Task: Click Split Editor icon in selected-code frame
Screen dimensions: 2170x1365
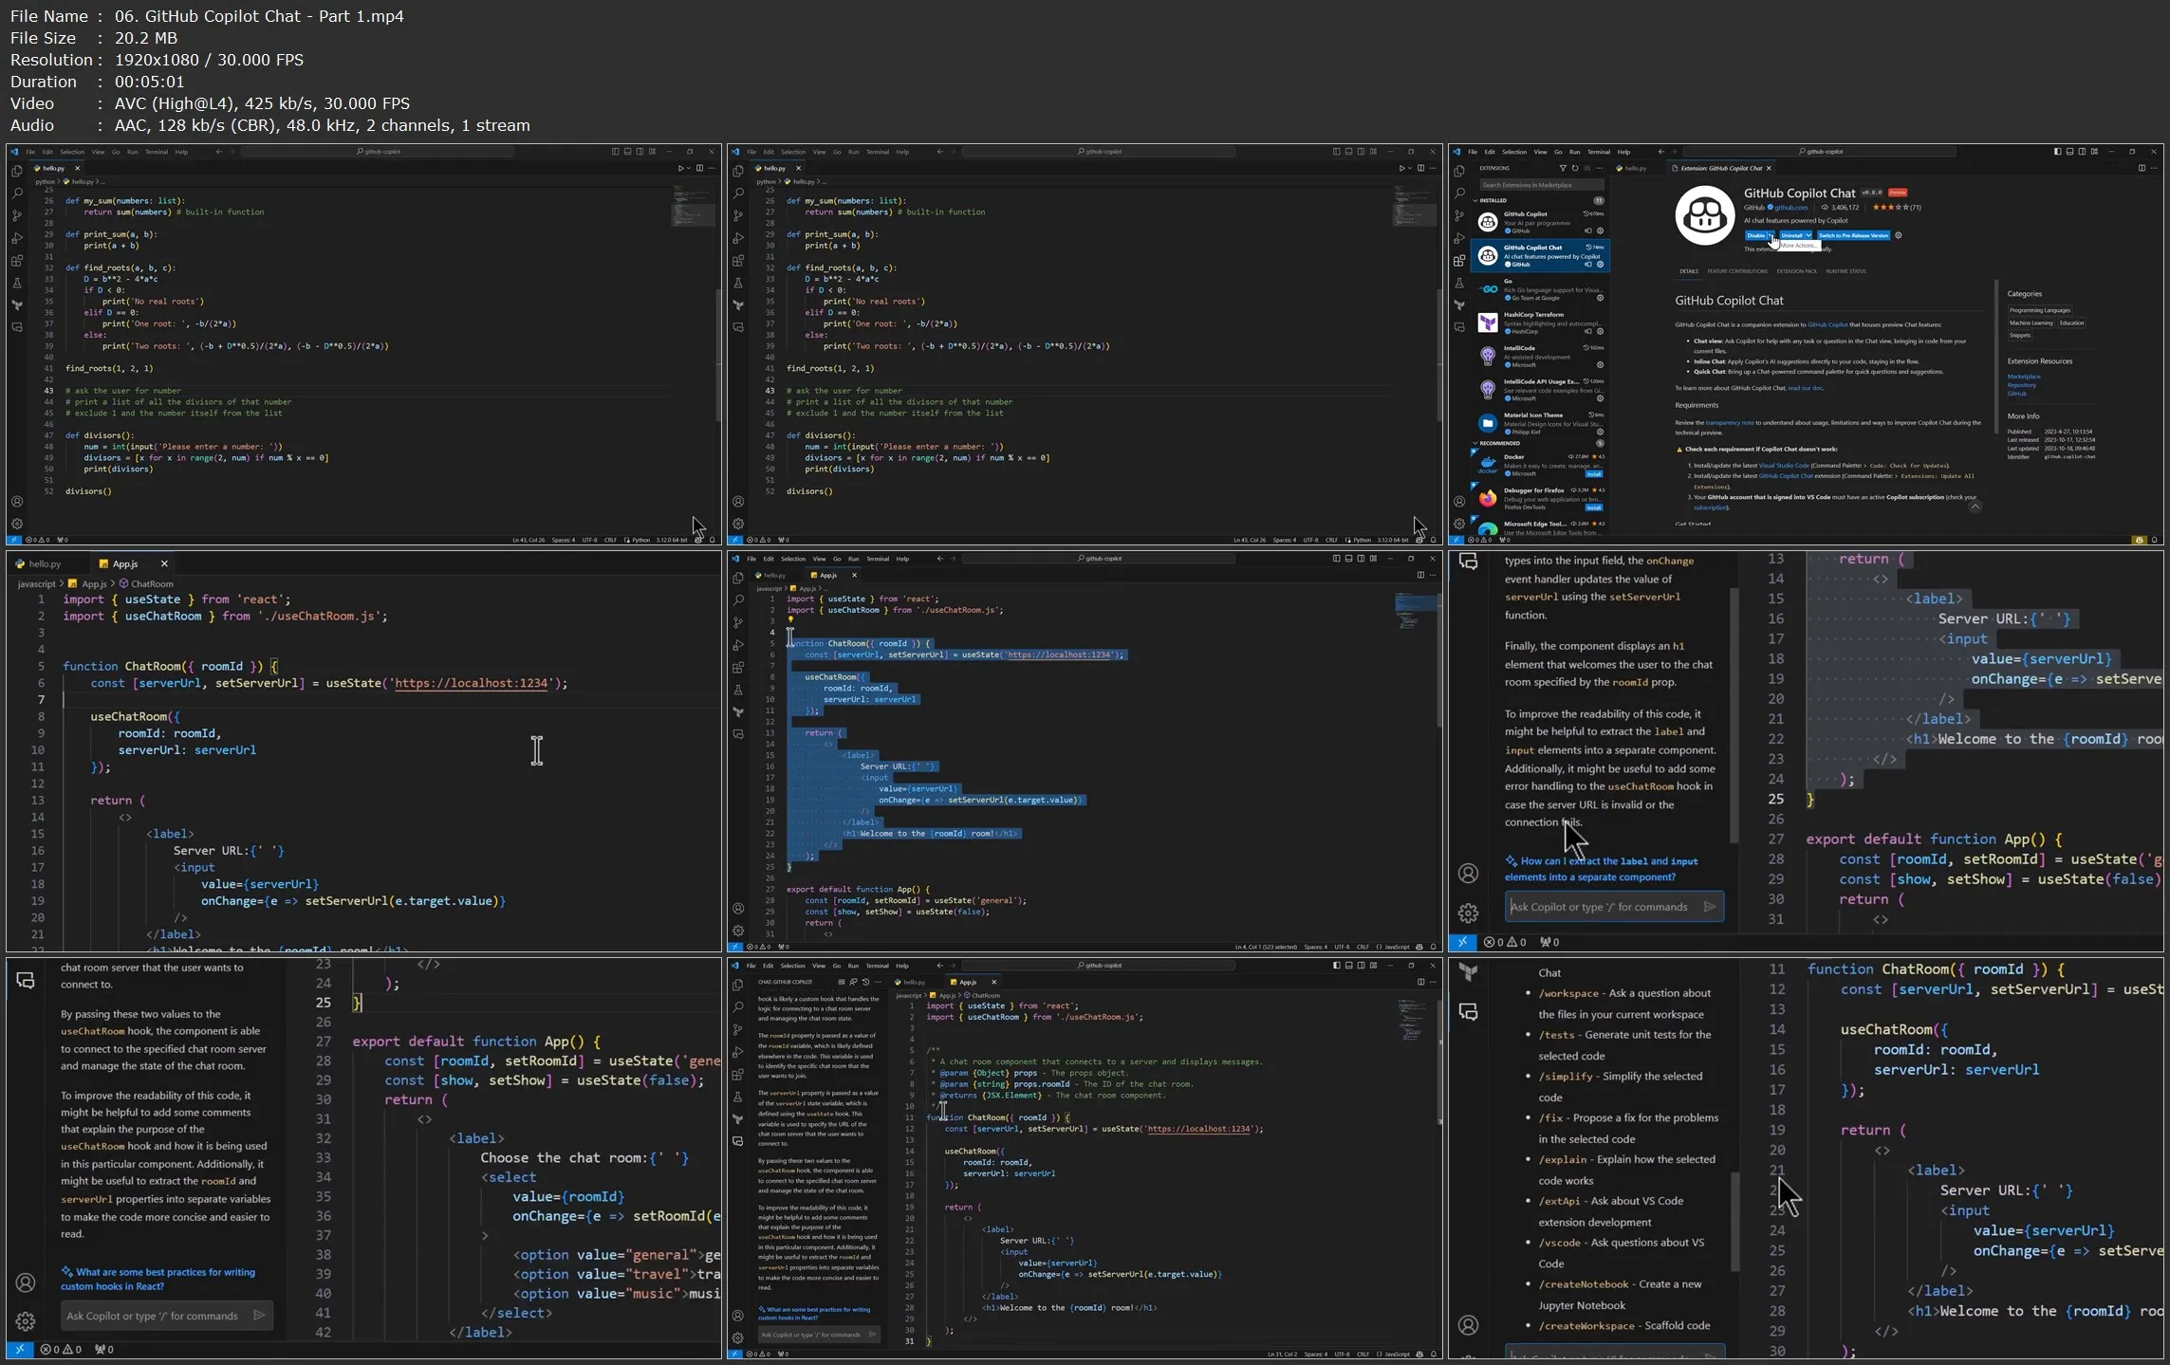Action: 1420,575
